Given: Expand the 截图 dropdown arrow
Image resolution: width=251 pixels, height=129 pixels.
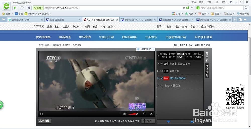Looking at the screenshot, I should [221, 14].
